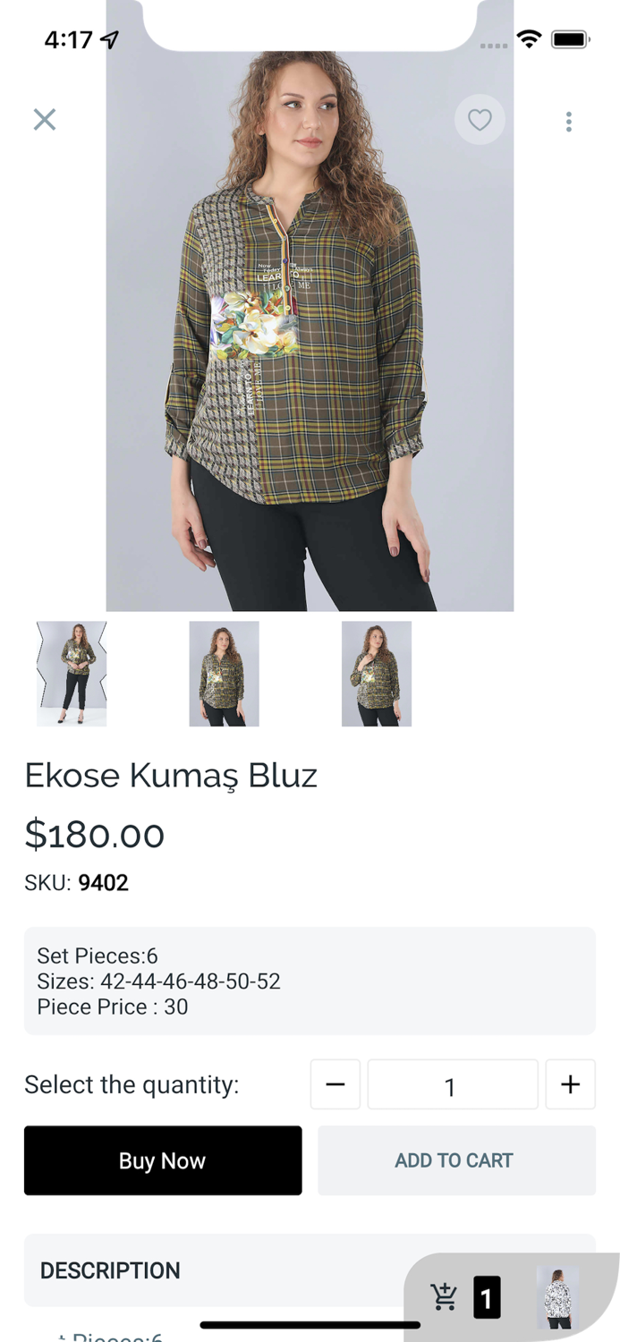Tap the battery status icon
This screenshot has height=1342, width=620.
point(570,38)
